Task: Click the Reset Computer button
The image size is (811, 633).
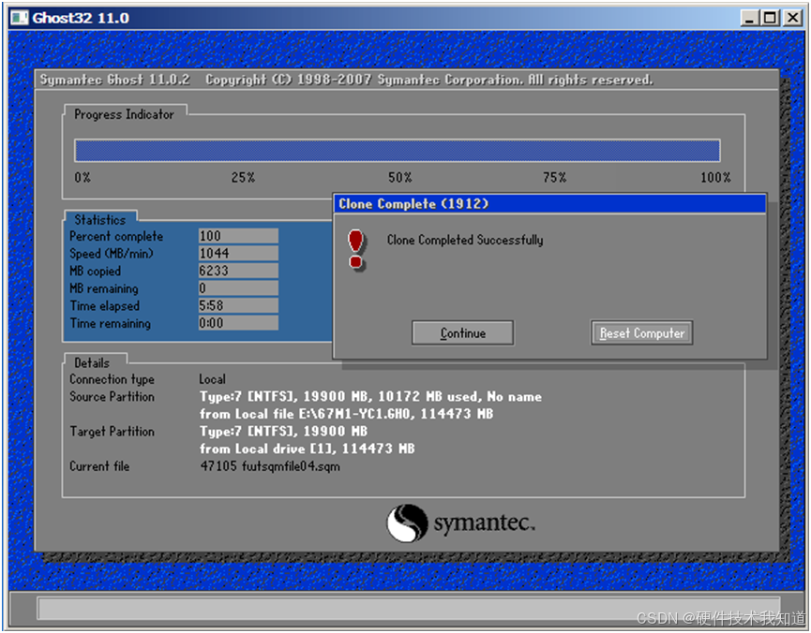Action: point(641,332)
